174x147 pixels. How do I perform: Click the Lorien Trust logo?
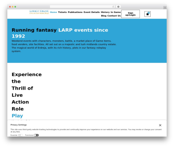click(39, 12)
